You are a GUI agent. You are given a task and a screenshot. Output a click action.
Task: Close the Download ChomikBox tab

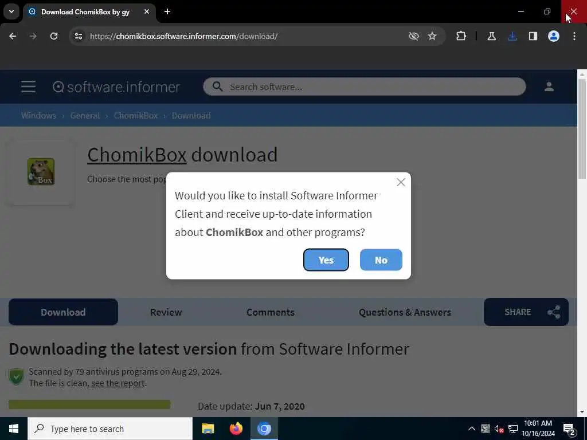pos(147,11)
